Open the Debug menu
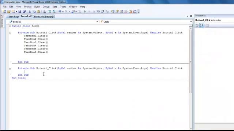Image resolution: width=234 pixels, height=131 pixels. (46, 7)
